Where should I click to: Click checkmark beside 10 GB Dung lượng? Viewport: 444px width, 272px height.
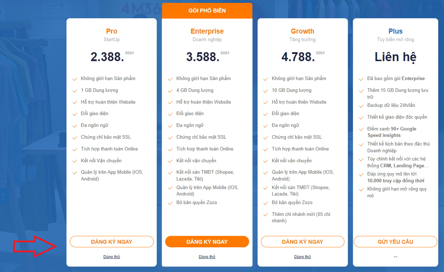(265, 91)
